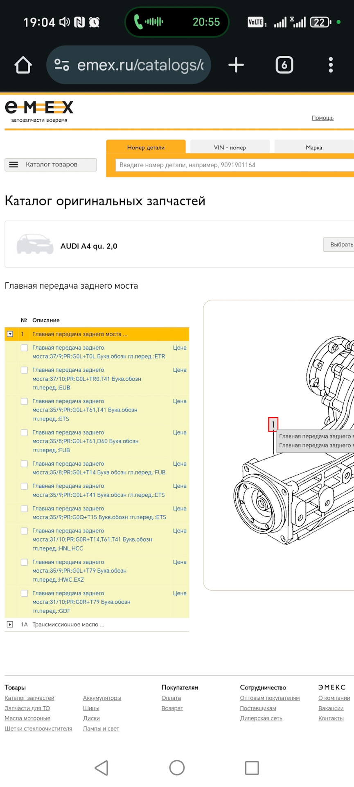This screenshot has height=787, width=354.
Task: Open Оптовым покупателям footer link
Action: [x=270, y=698]
